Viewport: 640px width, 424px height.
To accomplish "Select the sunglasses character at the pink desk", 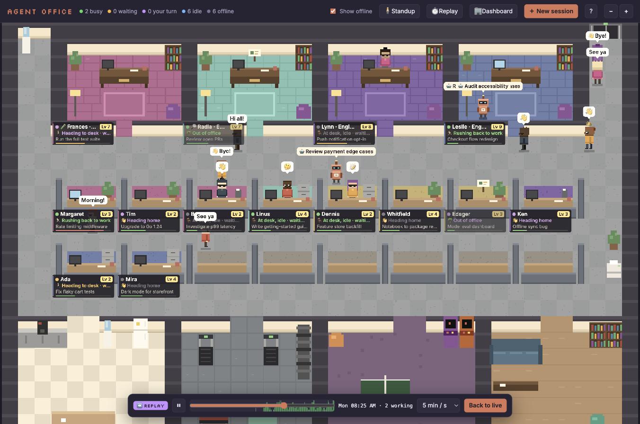I will [x=222, y=187].
